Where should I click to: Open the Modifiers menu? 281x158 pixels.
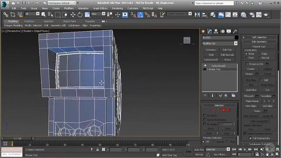(69, 8)
